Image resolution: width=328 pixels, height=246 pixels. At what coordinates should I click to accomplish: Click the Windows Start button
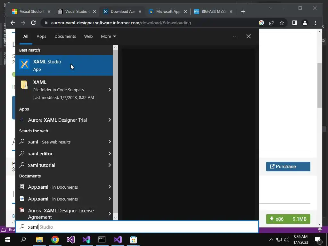(8, 240)
